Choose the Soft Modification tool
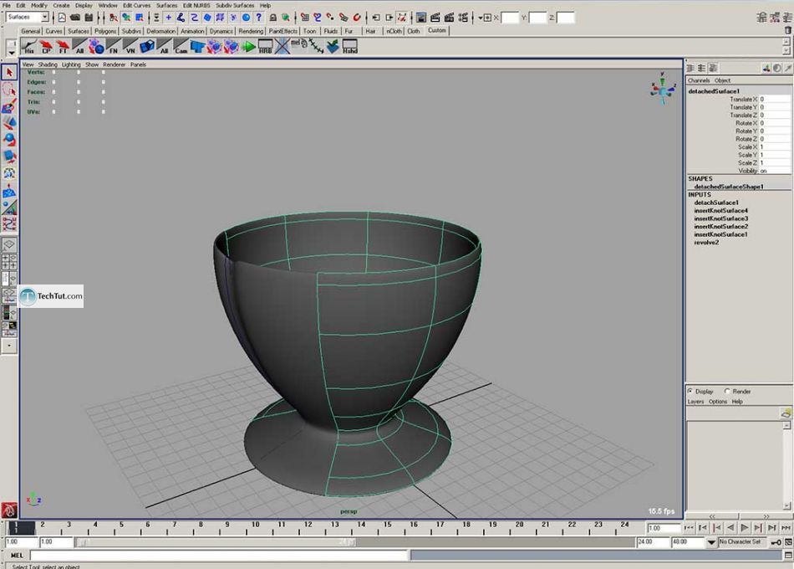 point(9,191)
